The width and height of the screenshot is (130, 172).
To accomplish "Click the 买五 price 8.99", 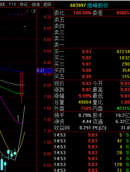I will 87,76.
